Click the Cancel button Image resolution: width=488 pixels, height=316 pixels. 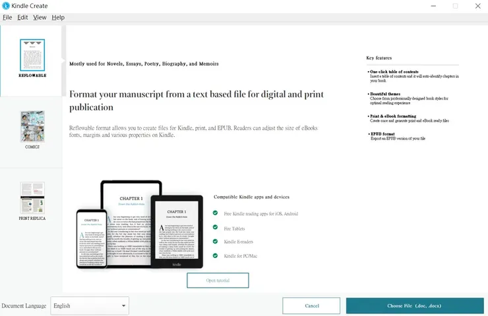tap(311, 305)
